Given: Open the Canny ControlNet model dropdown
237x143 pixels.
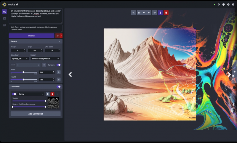Looking at the screenshot, I should [31, 94].
